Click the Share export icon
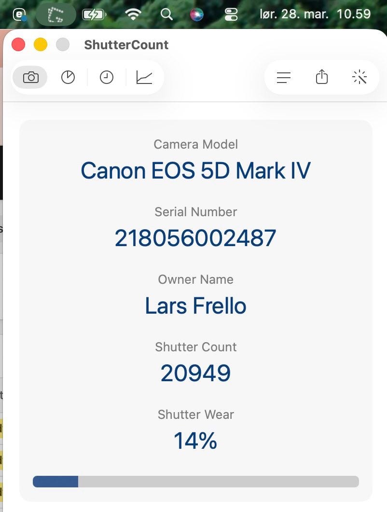This screenshot has height=512, width=387. [322, 77]
